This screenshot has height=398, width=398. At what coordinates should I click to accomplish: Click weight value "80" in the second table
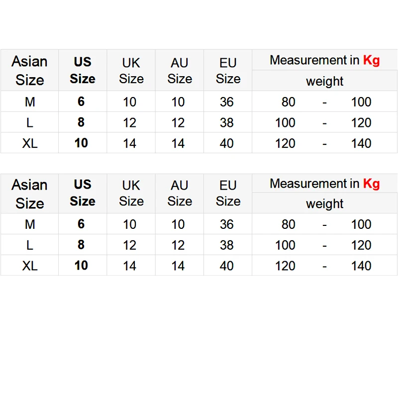pyautogui.click(x=289, y=224)
